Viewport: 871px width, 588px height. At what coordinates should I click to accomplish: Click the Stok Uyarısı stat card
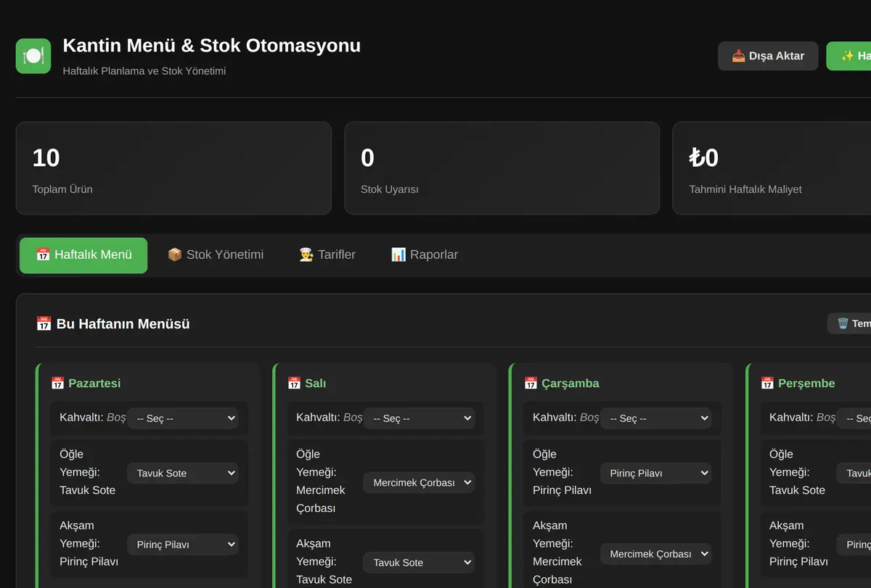point(502,168)
